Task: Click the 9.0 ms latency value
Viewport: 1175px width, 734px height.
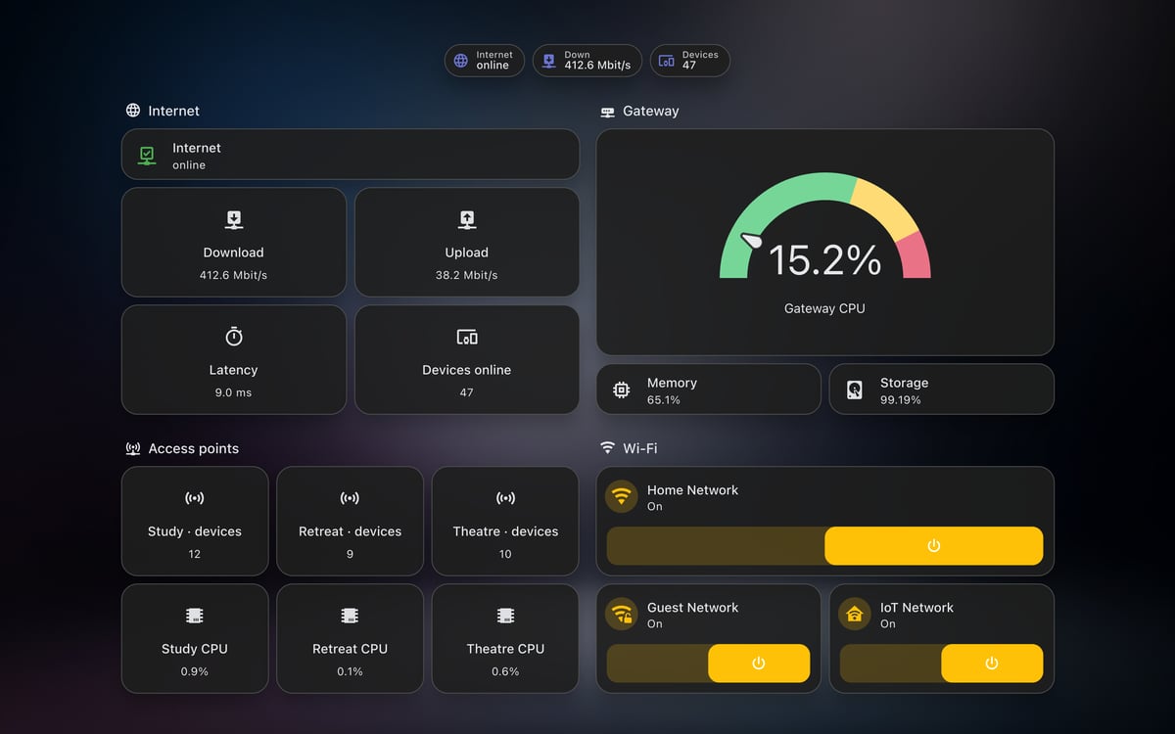Action: click(234, 392)
